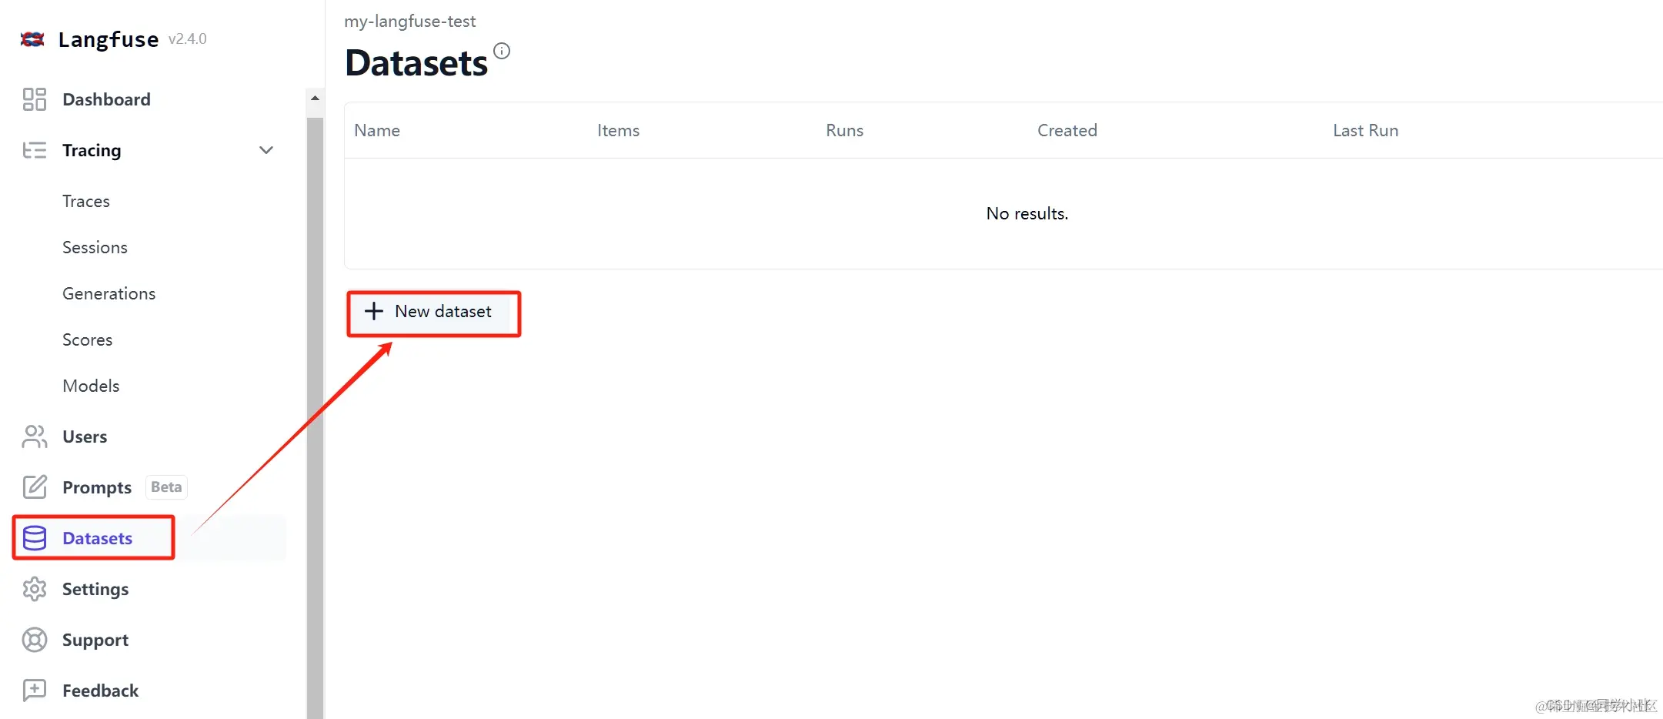Click the Datasets database icon

point(35,538)
